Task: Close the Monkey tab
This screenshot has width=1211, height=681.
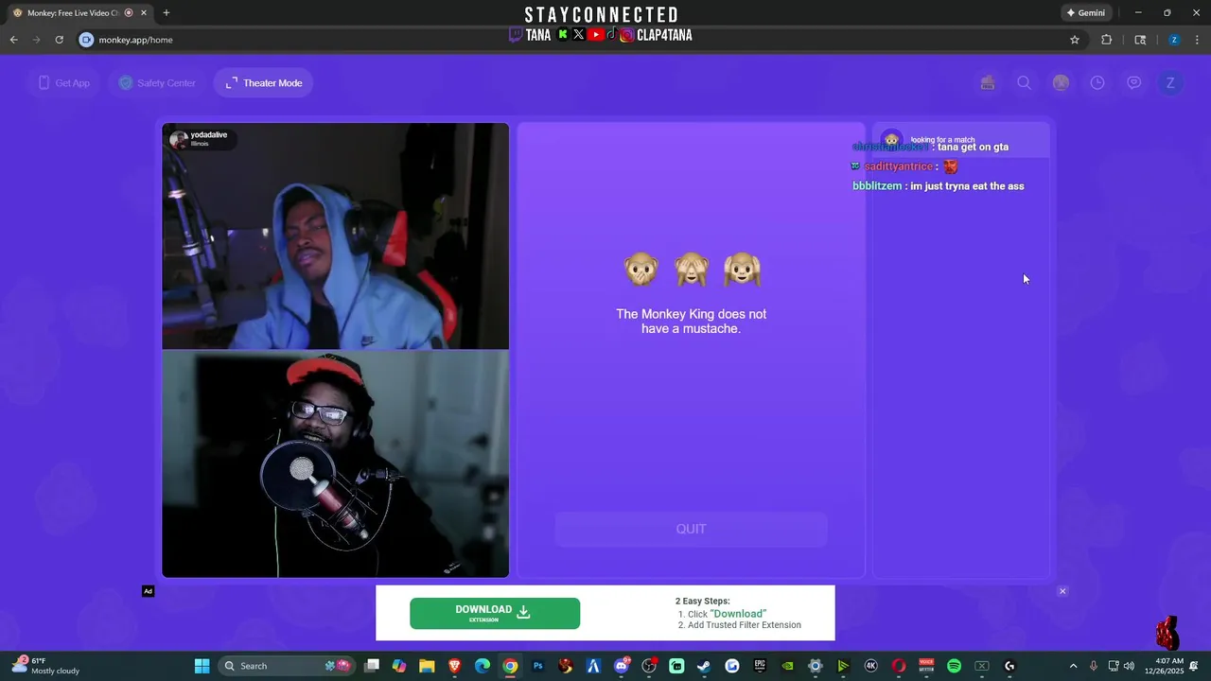Action: point(144,13)
